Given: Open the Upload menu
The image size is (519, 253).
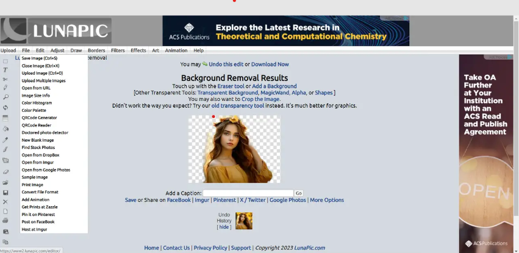Looking at the screenshot, I should [x=9, y=50].
